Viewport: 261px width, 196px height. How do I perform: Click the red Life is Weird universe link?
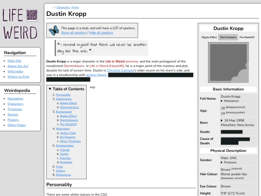coord(121,61)
